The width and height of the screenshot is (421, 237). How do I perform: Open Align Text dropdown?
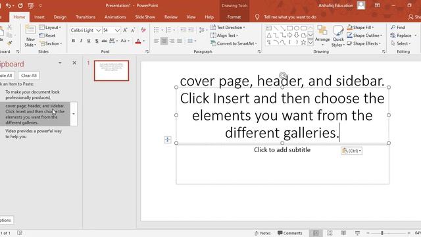[x=224, y=36]
